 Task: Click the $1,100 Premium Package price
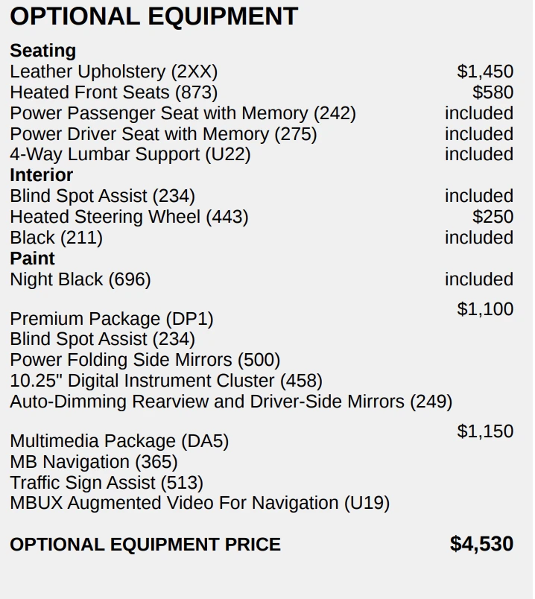point(484,309)
